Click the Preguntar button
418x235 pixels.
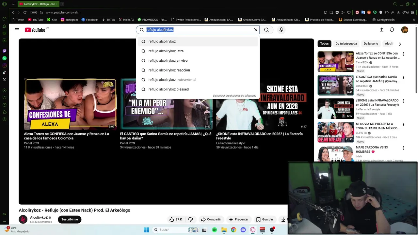click(x=239, y=219)
